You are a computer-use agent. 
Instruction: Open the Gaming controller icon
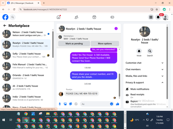[x=112, y=17]
